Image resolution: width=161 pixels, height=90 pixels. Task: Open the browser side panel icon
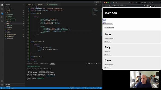148,6
